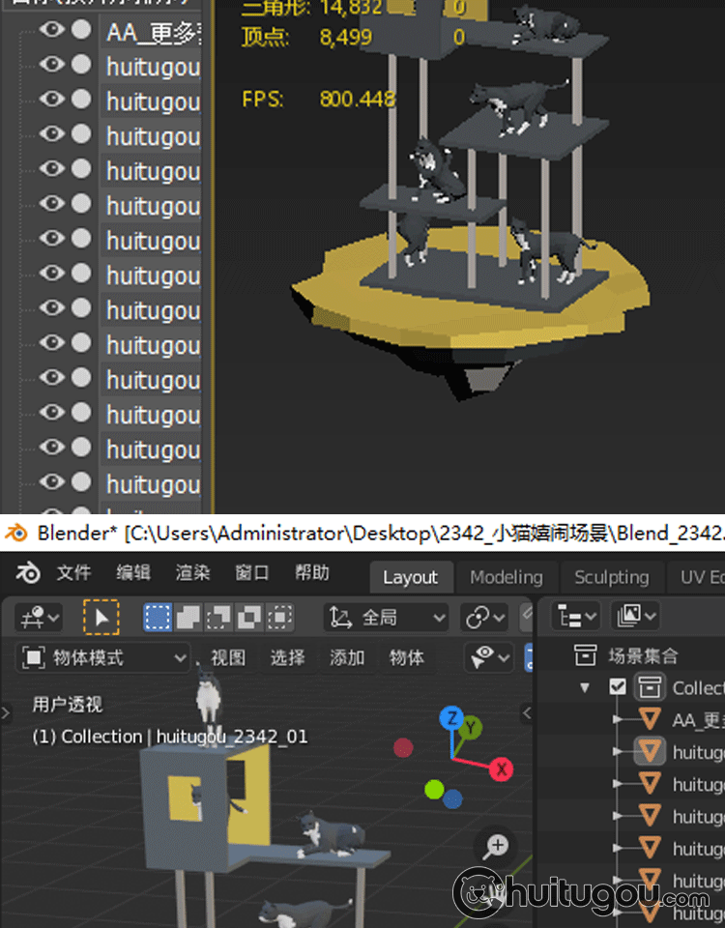Open the 物体模式 object mode dropdown
Screen dimensions: 725x928
(x=103, y=658)
